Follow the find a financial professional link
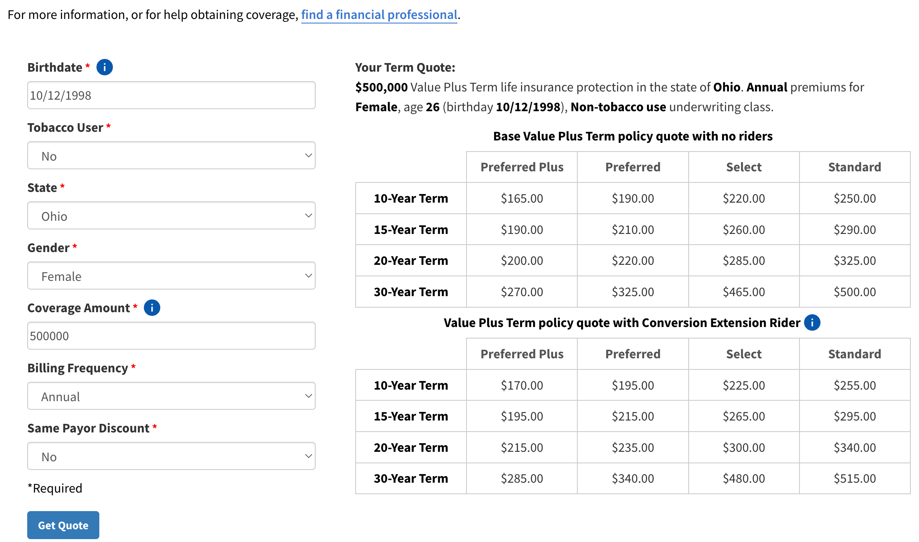 coord(379,15)
